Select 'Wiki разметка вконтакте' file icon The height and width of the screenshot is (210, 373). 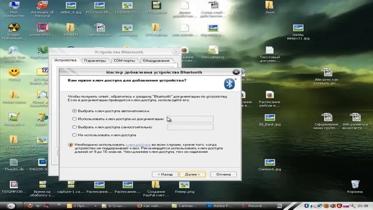point(355,121)
